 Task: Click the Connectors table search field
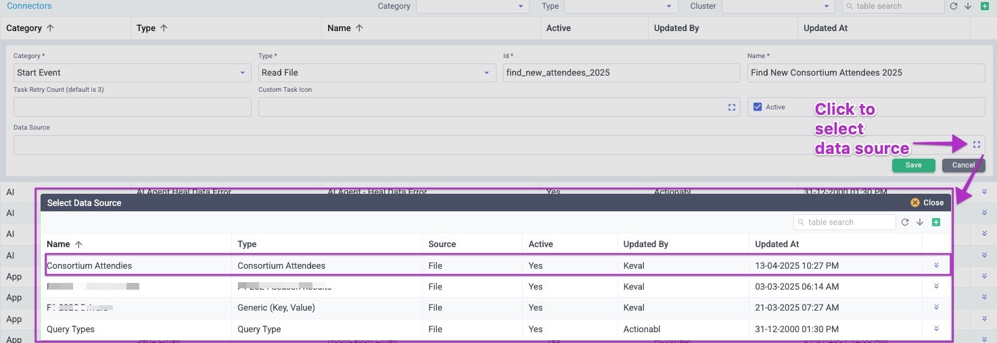pos(893,6)
